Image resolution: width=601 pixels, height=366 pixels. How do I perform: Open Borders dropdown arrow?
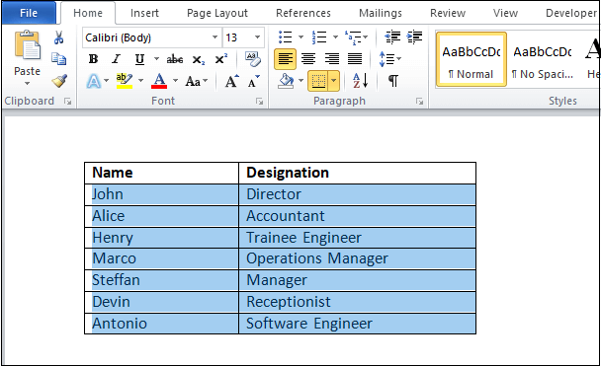tap(334, 81)
